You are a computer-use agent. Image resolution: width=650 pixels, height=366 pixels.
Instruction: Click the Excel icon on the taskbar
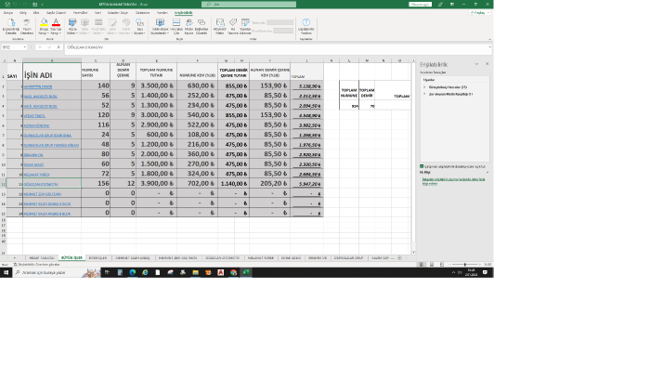[246, 272]
